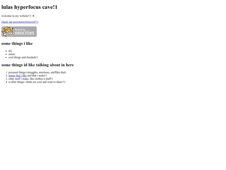Screen dimensions: 226x170
Task: Click the 'personal things (struggles, emotions' item
Action: pos(37,73)
